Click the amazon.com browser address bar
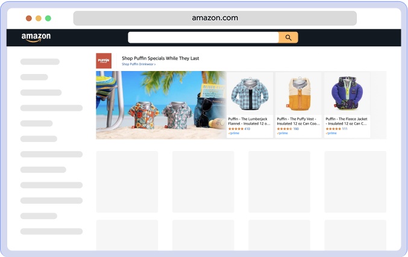This screenshot has width=408, height=257. (x=215, y=18)
